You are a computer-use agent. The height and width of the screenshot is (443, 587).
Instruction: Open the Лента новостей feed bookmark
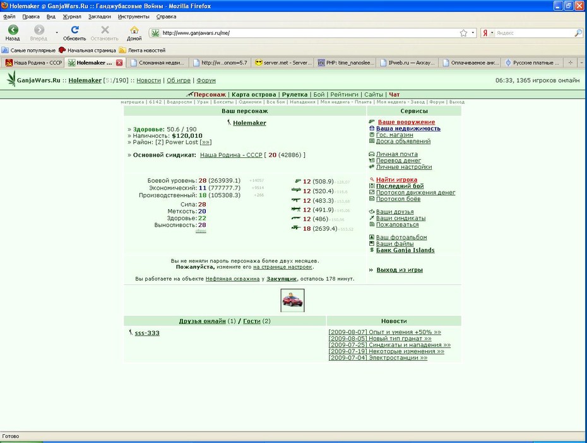coord(142,50)
